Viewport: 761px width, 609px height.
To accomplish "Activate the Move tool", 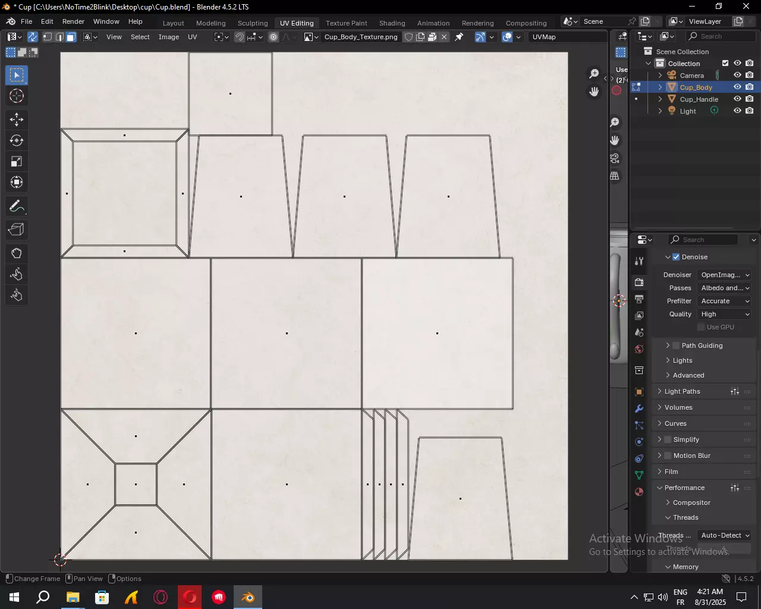I will tap(17, 120).
